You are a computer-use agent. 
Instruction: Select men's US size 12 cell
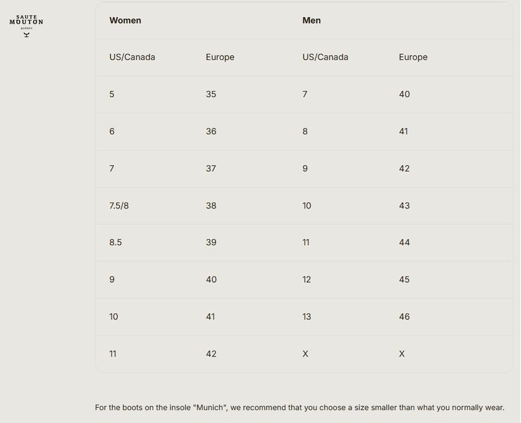(x=307, y=280)
